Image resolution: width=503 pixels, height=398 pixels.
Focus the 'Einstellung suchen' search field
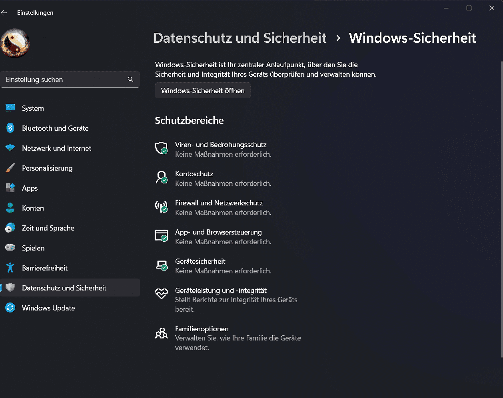[70, 80]
